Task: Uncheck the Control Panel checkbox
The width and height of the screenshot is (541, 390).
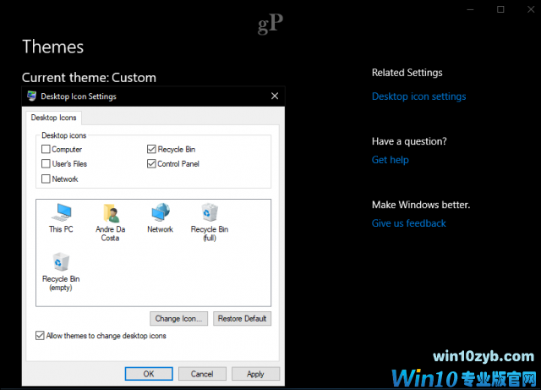Action: 152,164
